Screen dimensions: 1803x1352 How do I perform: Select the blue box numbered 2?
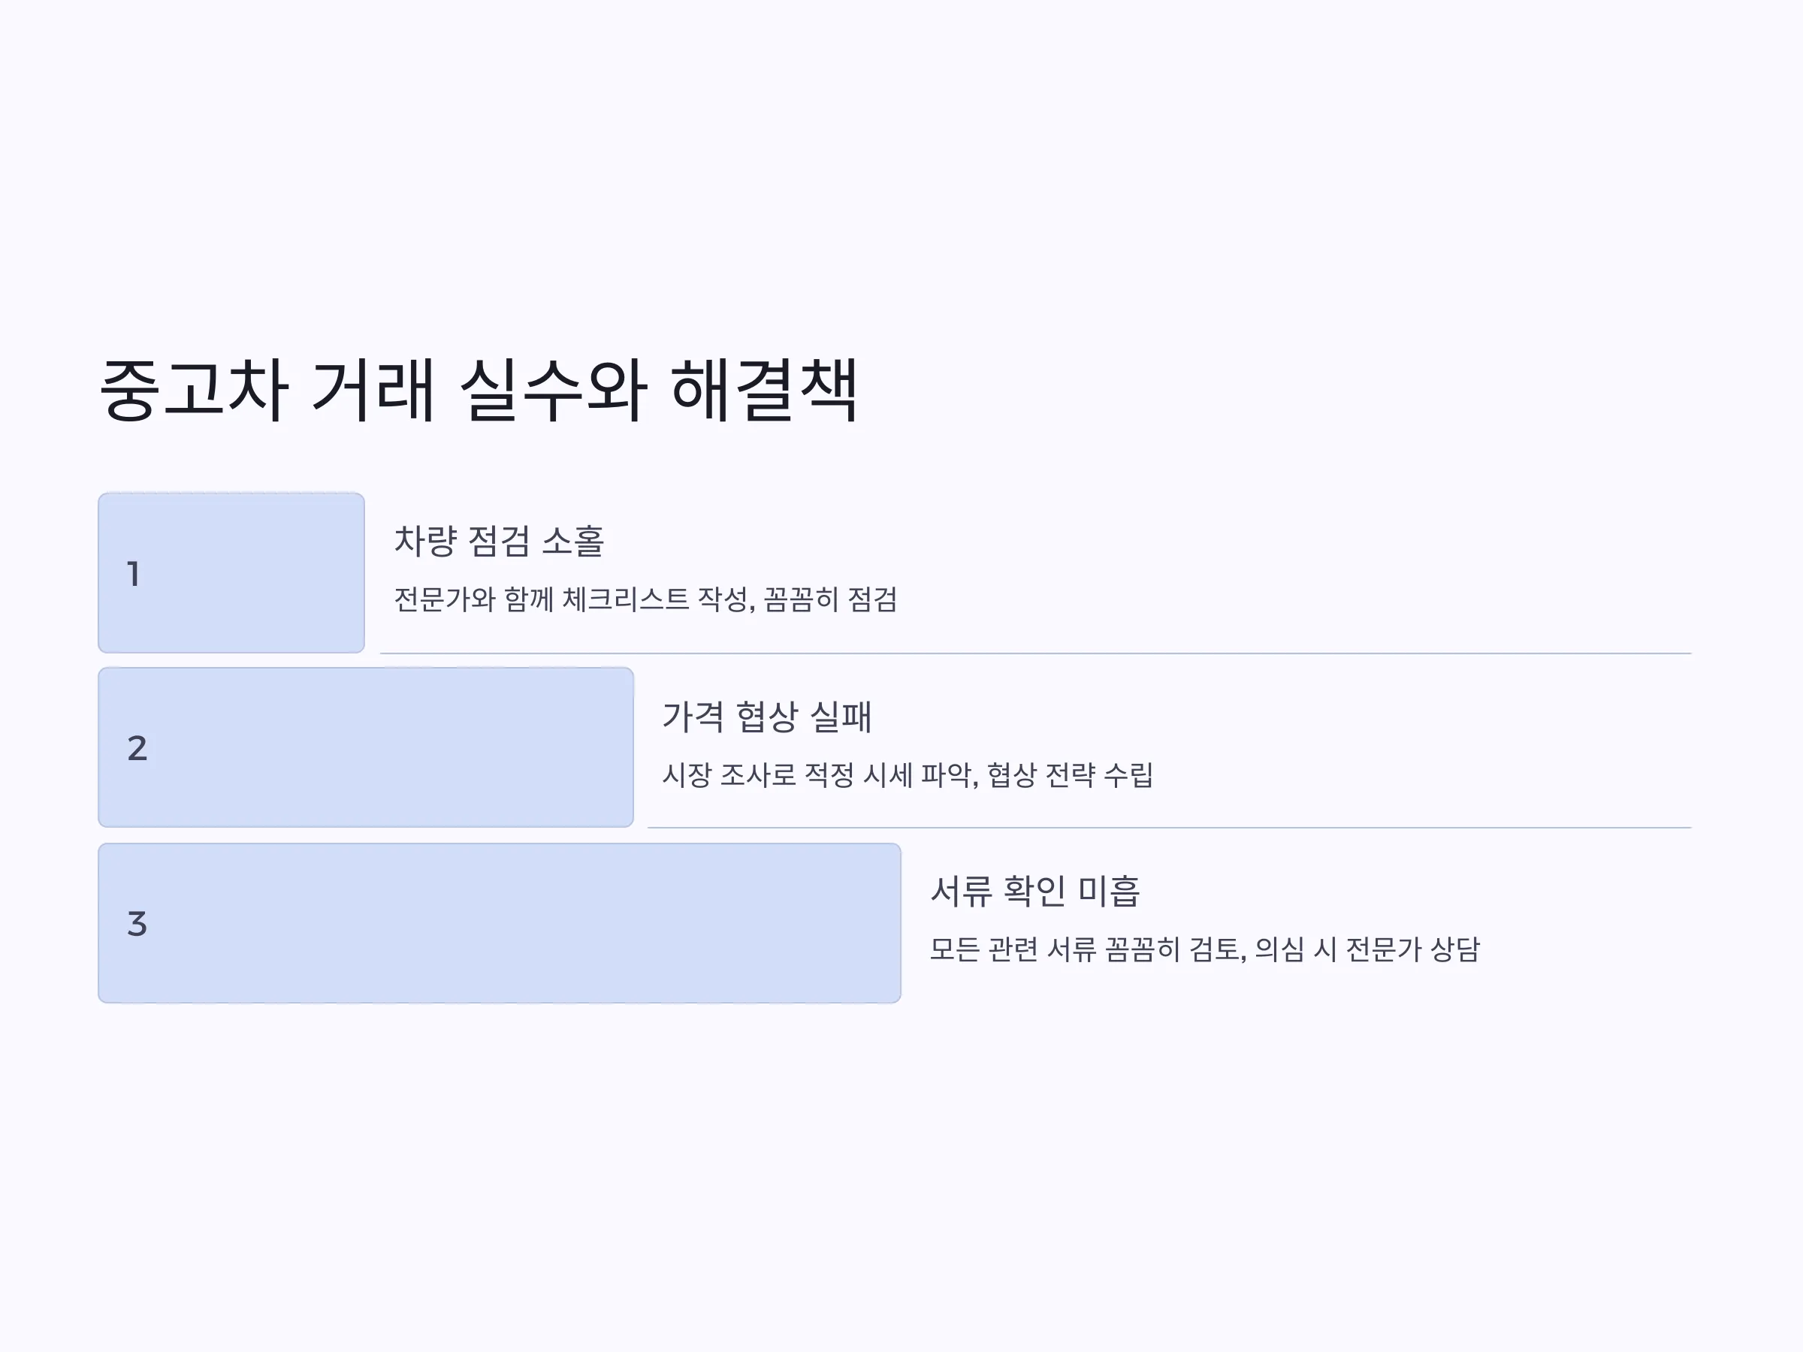click(x=366, y=747)
